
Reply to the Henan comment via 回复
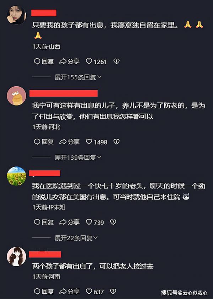coord(44,292)
